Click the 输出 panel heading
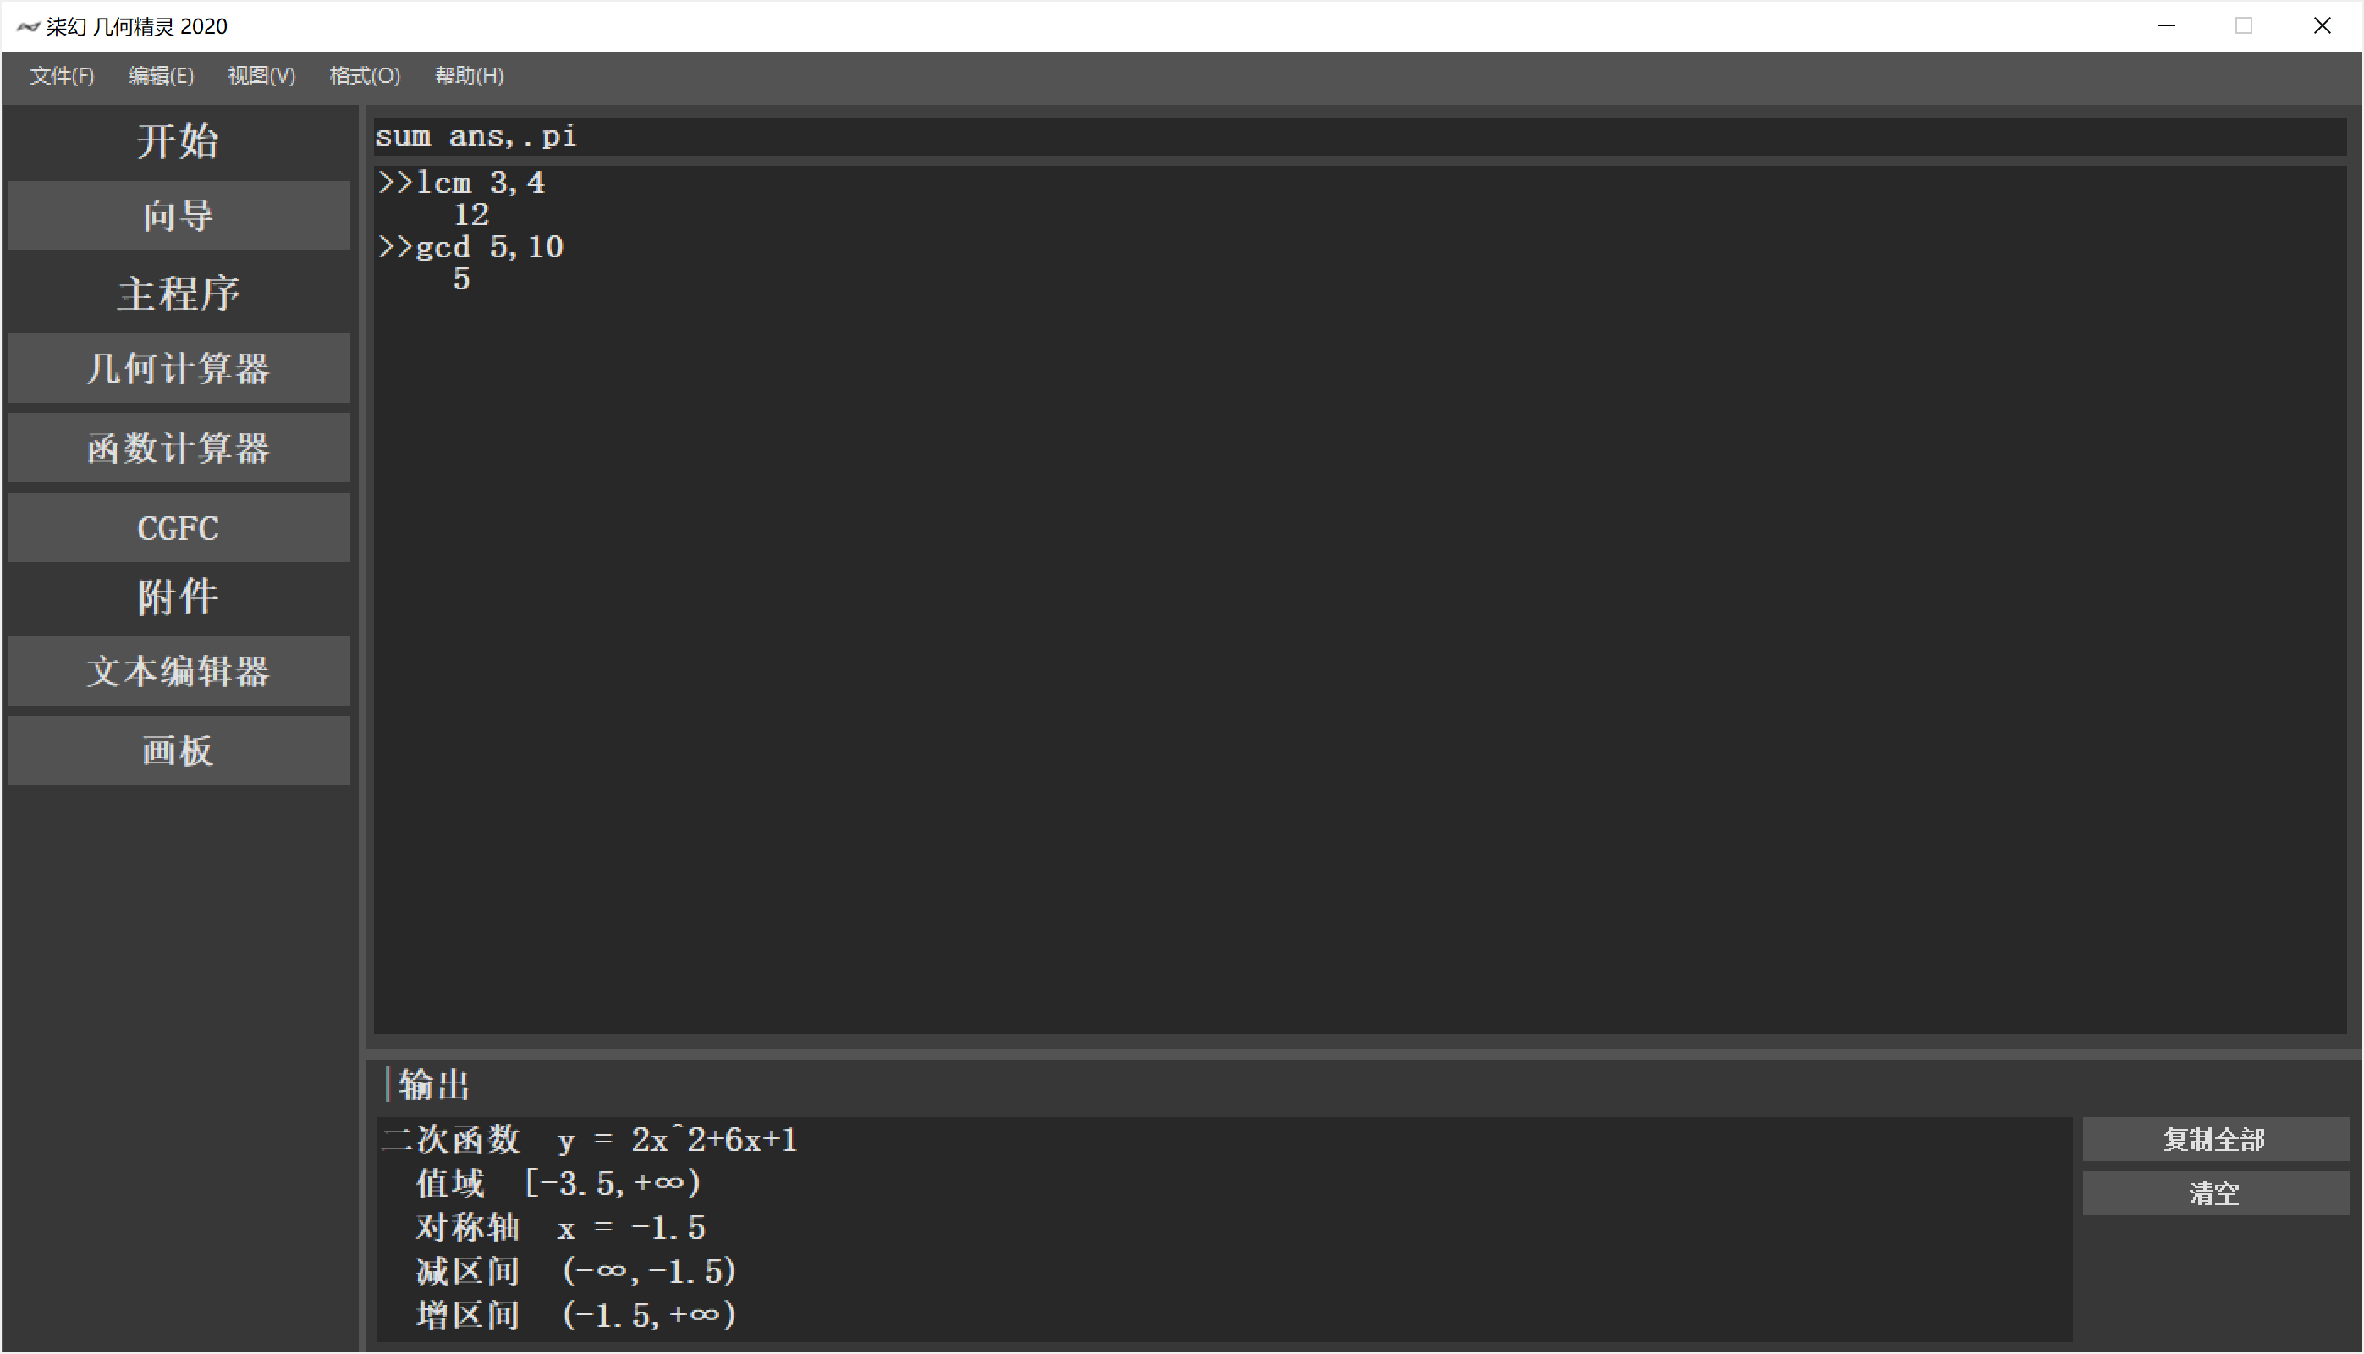Screen dimensions: 2364x1354 pyautogui.click(x=434, y=1085)
